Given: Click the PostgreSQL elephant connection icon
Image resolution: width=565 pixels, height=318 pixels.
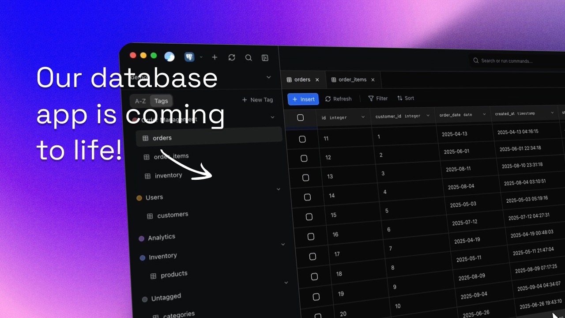Looking at the screenshot, I should tap(189, 57).
